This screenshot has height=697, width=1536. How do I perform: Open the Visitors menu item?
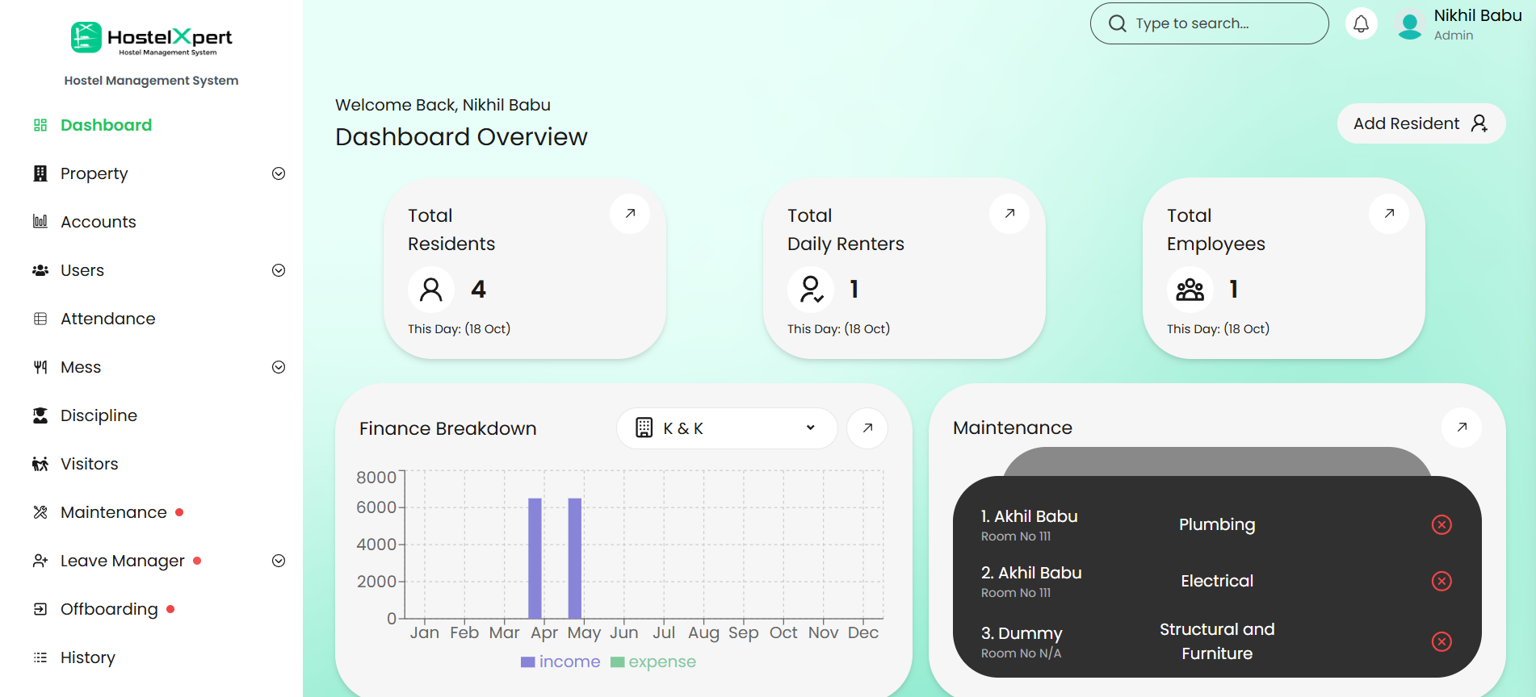pyautogui.click(x=89, y=464)
